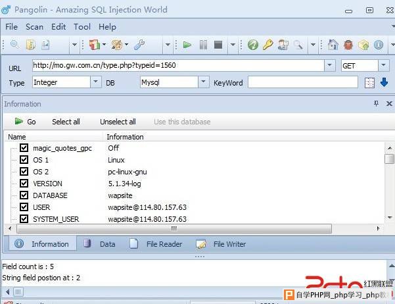Start scan with the green play icon

(x=187, y=45)
